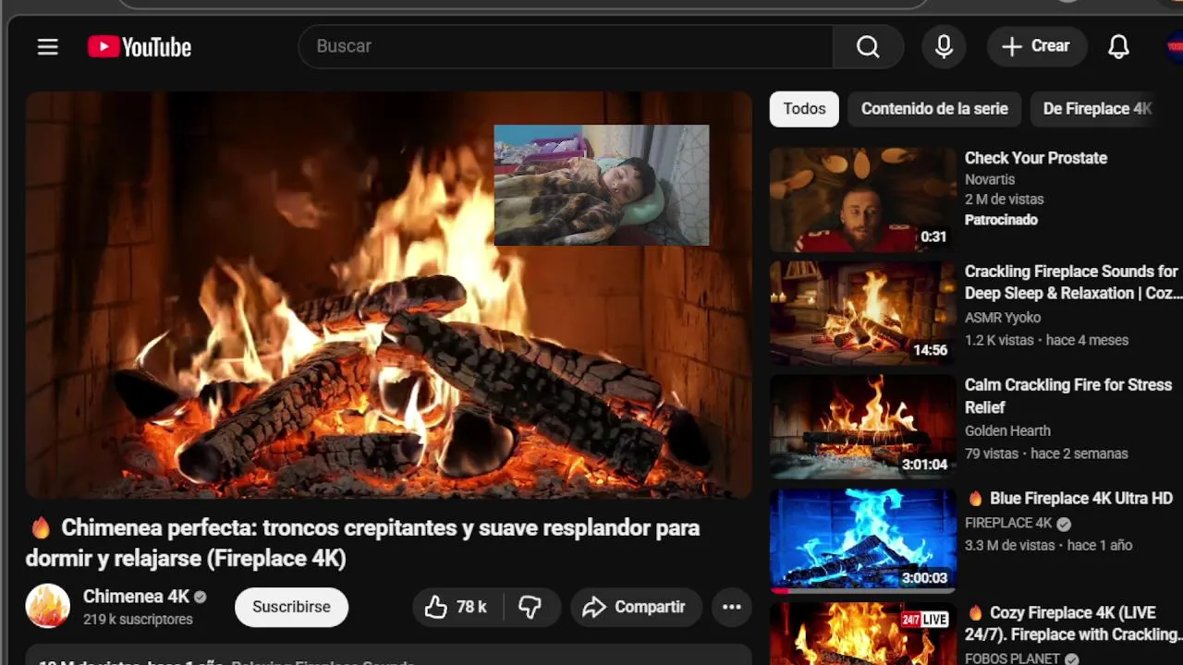This screenshot has width=1183, height=665.
Task: Click Crackling Fireplace Sounds for Deep Sleep title
Action: coord(1073,283)
